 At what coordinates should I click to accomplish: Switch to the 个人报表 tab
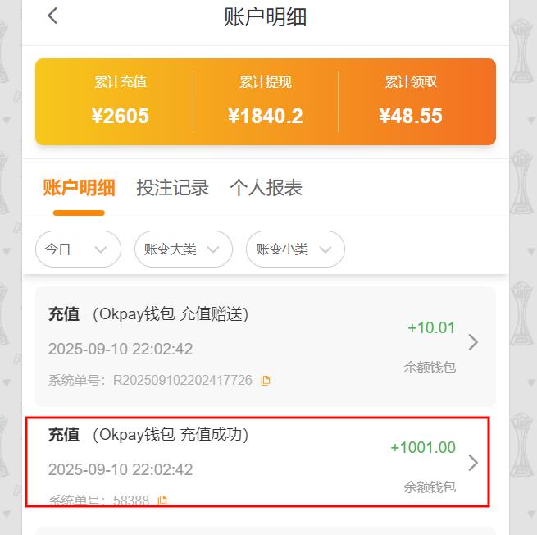point(266,188)
